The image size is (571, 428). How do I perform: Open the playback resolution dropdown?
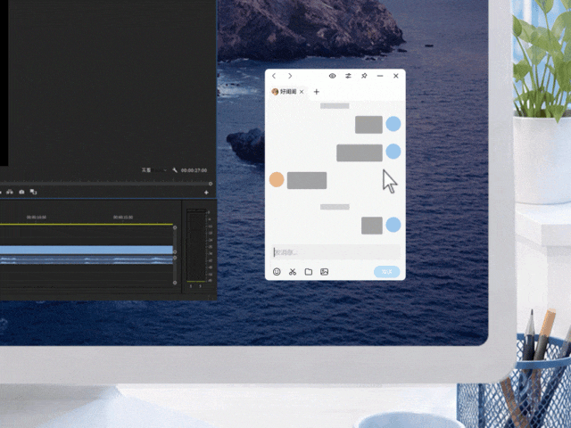point(160,170)
